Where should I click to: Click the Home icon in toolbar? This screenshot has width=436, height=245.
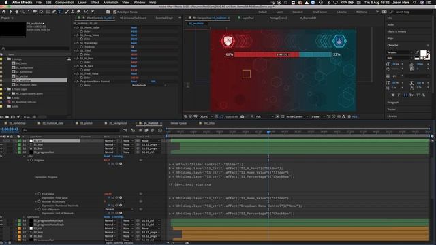tap(3, 12)
